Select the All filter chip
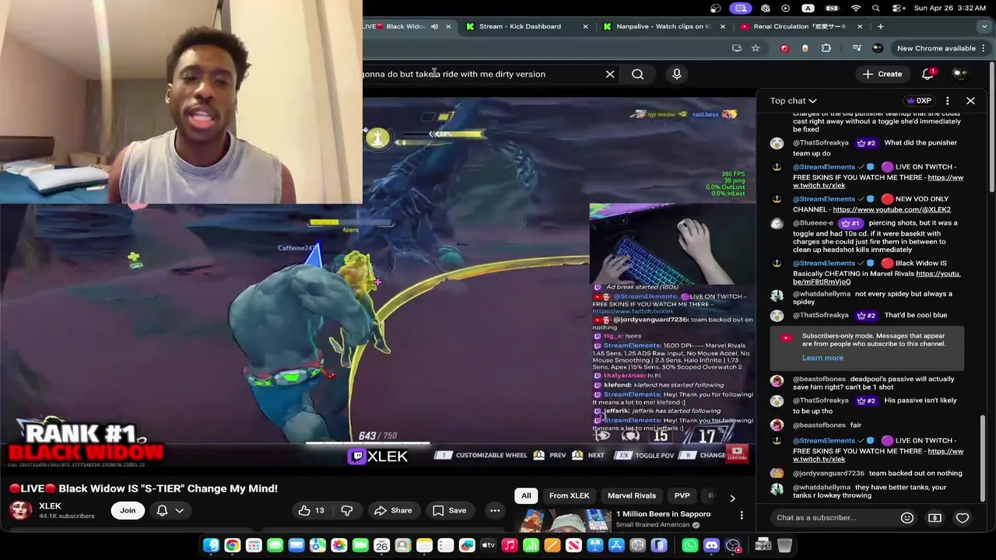 [x=526, y=495]
